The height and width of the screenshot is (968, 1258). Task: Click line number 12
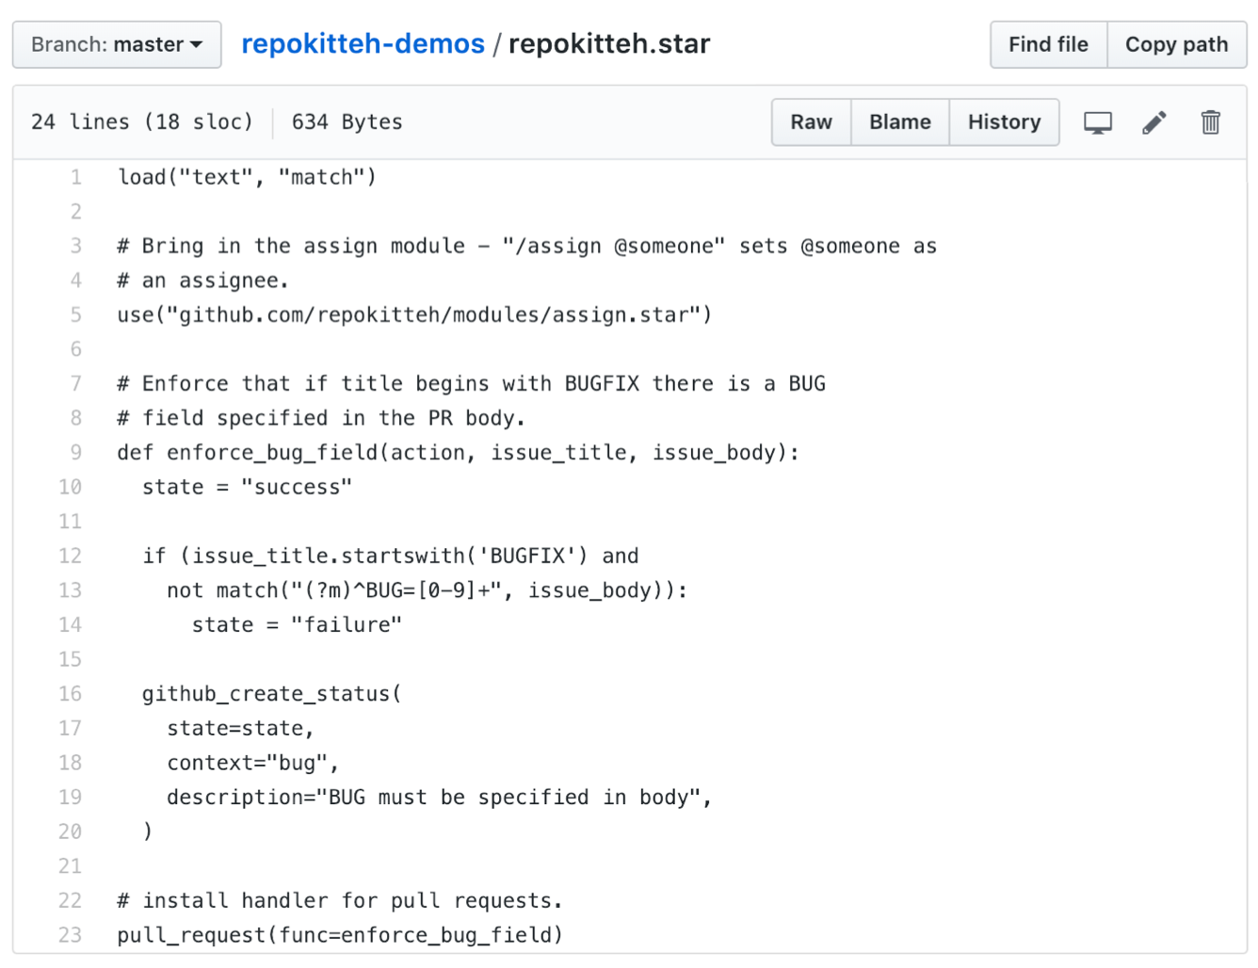pos(71,556)
